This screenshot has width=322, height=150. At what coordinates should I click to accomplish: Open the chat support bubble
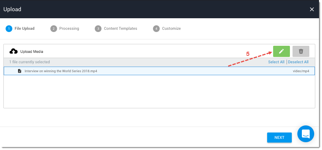(306, 134)
